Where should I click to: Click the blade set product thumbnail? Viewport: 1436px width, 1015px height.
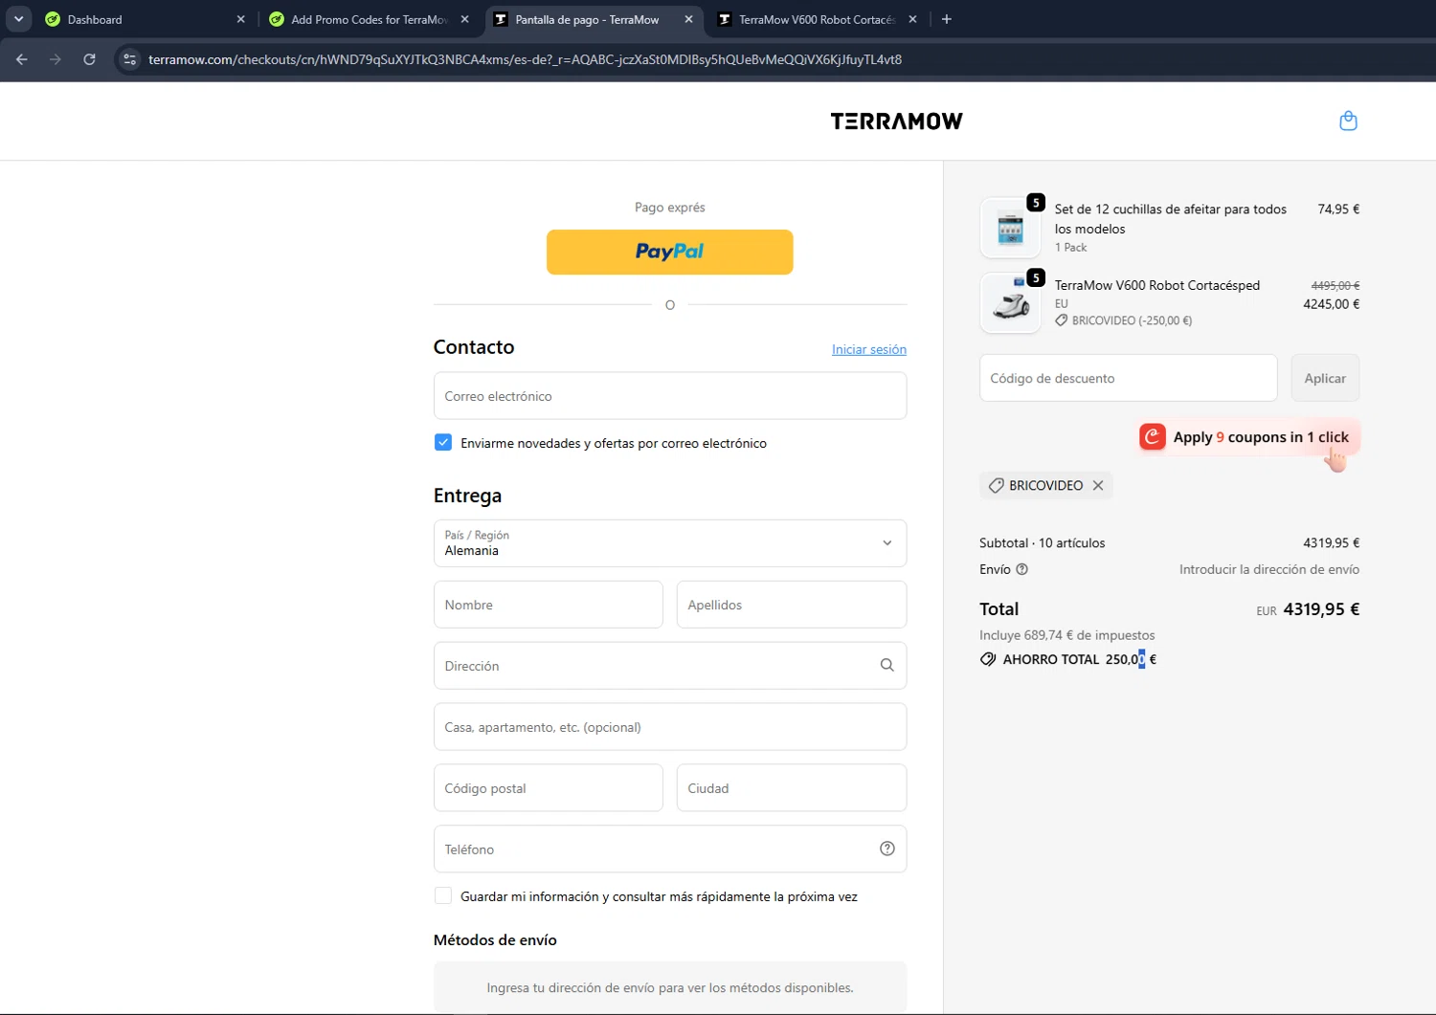[1010, 229]
